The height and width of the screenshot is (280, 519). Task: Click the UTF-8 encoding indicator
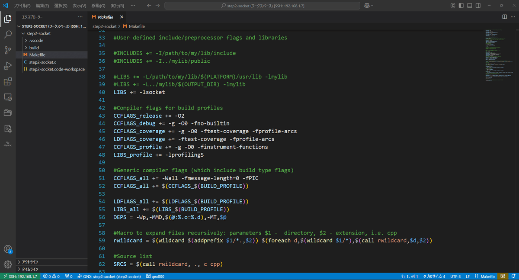(x=456, y=276)
